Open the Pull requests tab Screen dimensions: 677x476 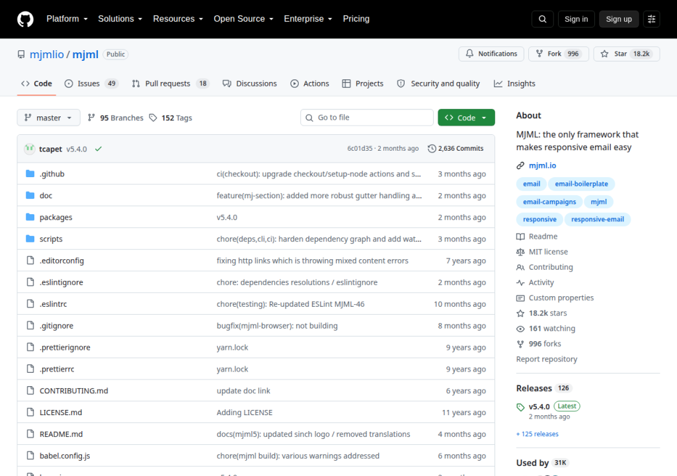click(171, 83)
